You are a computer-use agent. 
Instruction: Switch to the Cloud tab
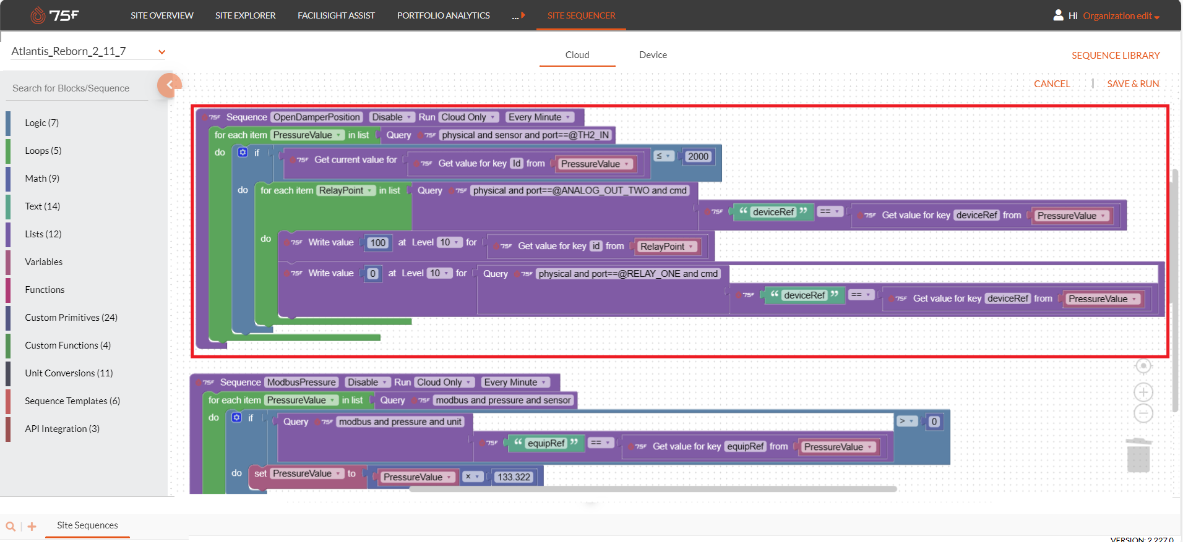pyautogui.click(x=577, y=55)
